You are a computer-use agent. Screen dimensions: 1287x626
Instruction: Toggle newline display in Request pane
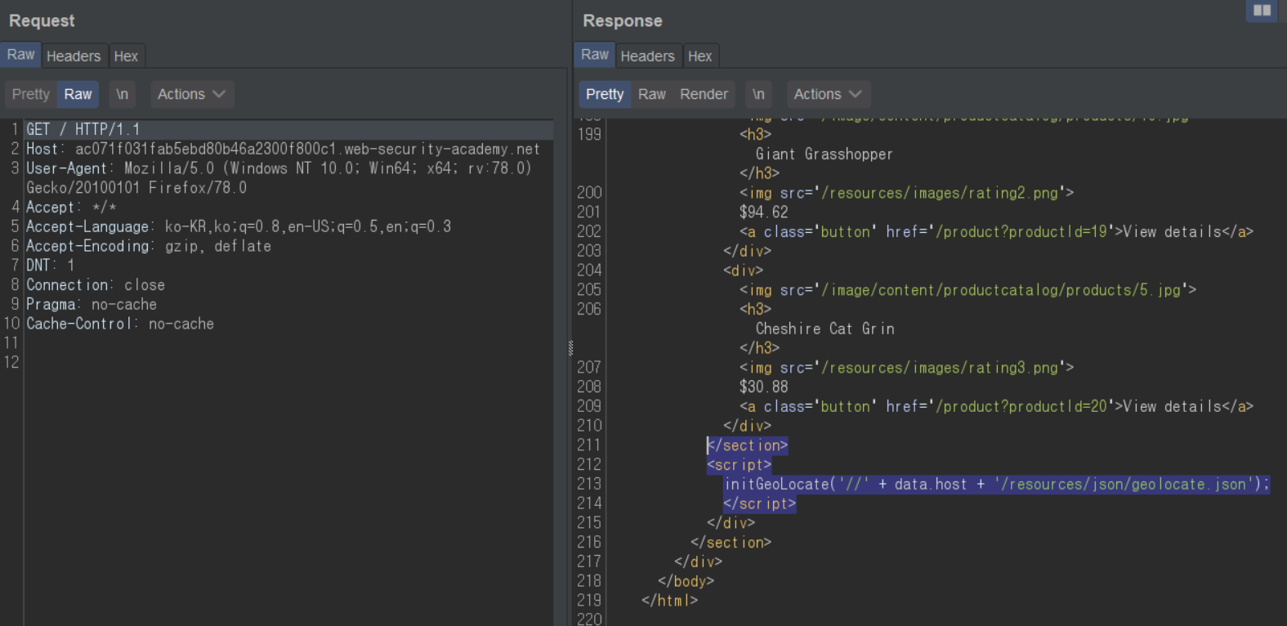coord(122,94)
